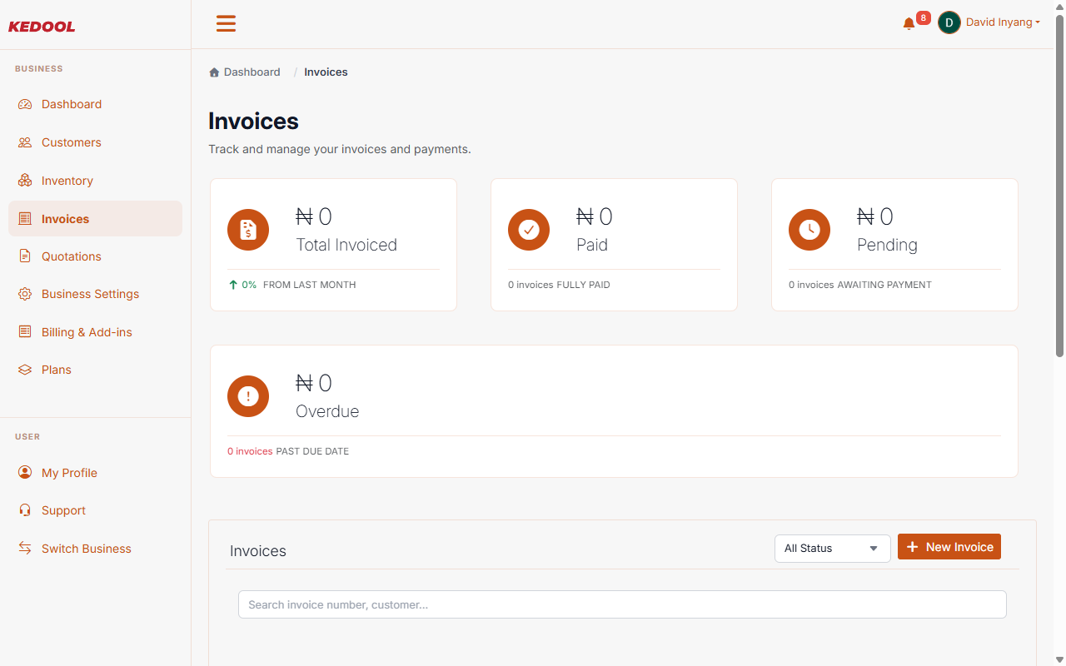Click the New Invoice button
The height and width of the screenshot is (666, 1066).
pos(949,547)
